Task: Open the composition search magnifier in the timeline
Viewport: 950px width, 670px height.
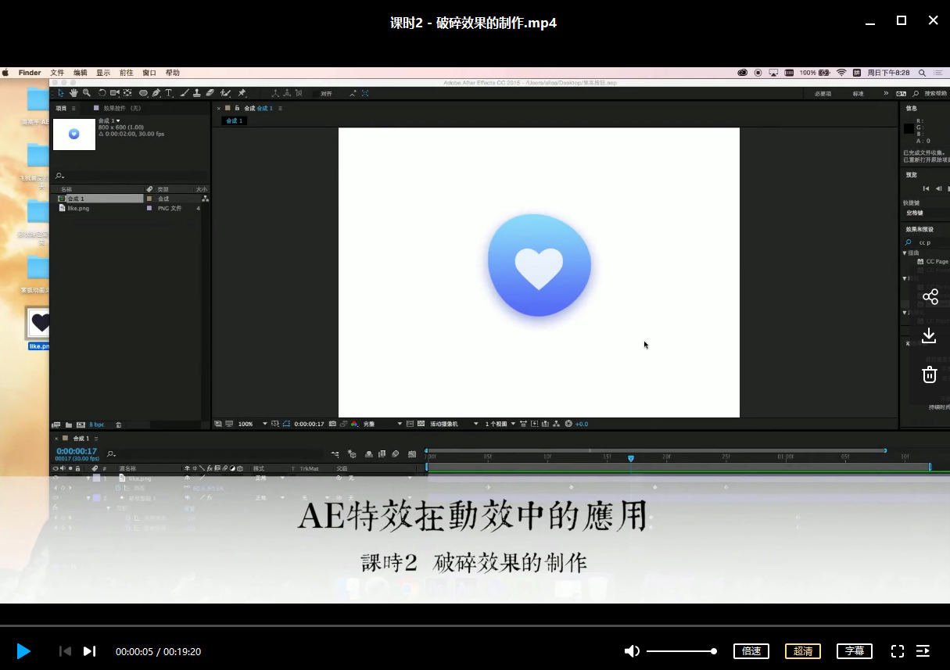Action: (110, 453)
